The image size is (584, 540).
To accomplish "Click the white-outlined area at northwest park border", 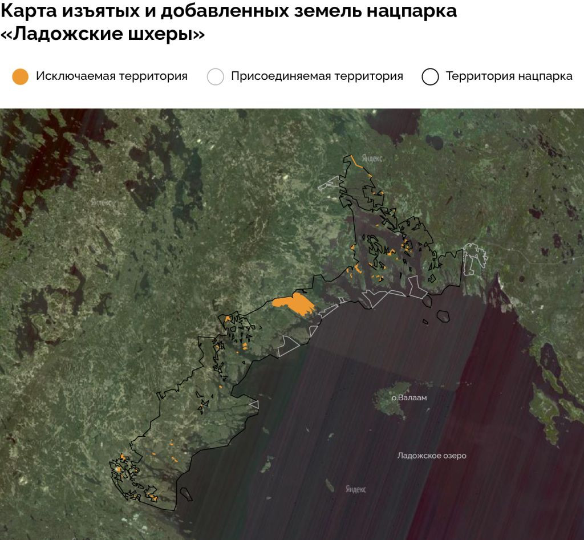I will pyautogui.click(x=327, y=184).
